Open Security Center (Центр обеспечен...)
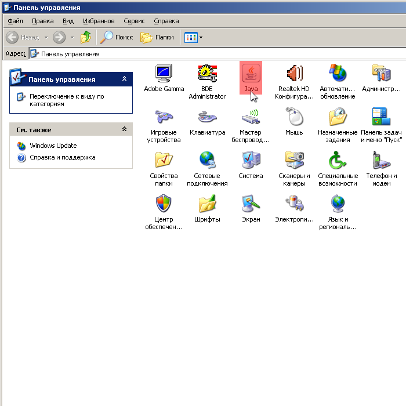 coord(164,212)
